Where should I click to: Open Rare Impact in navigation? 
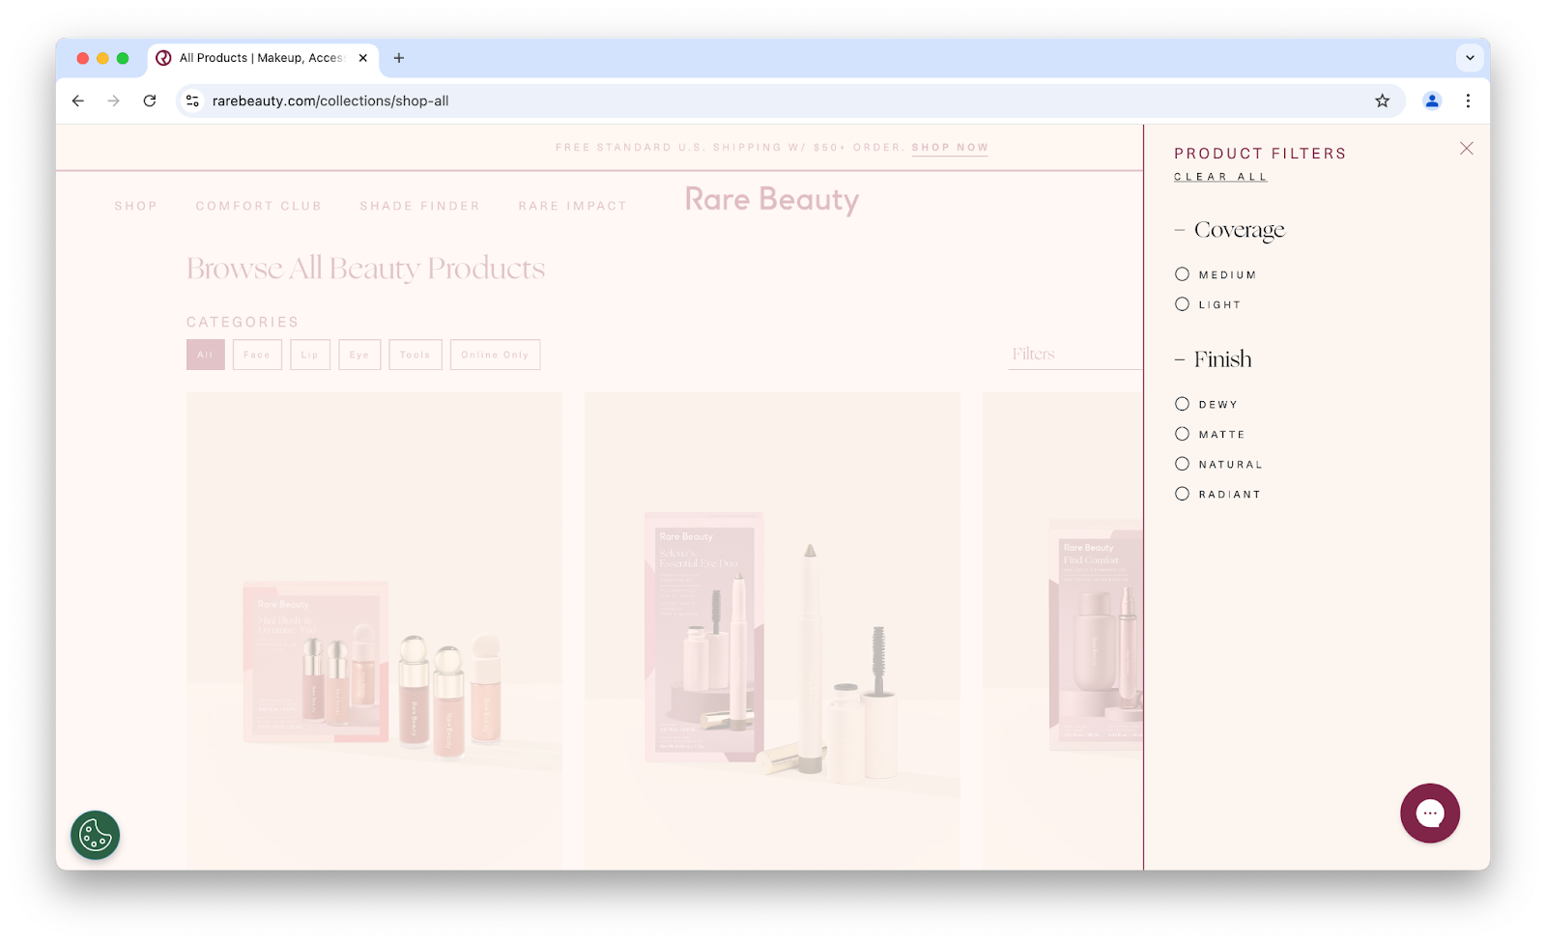(x=572, y=206)
